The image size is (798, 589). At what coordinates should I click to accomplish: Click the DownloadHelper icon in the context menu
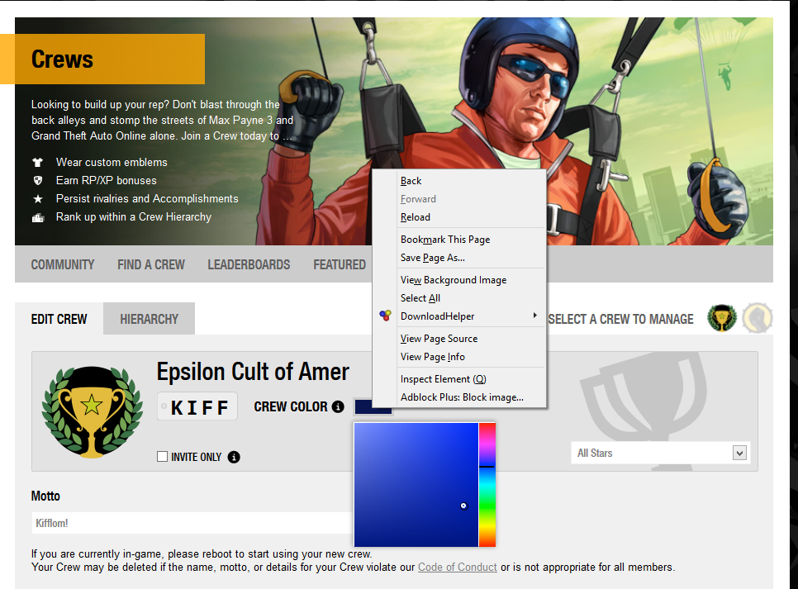pyautogui.click(x=384, y=316)
